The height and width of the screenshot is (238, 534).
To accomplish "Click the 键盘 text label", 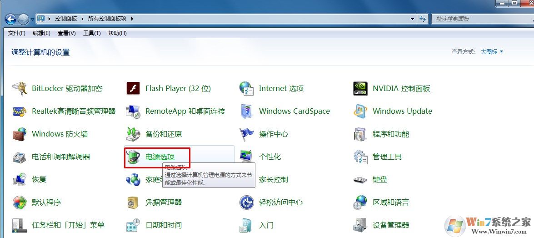I will pos(380,180).
